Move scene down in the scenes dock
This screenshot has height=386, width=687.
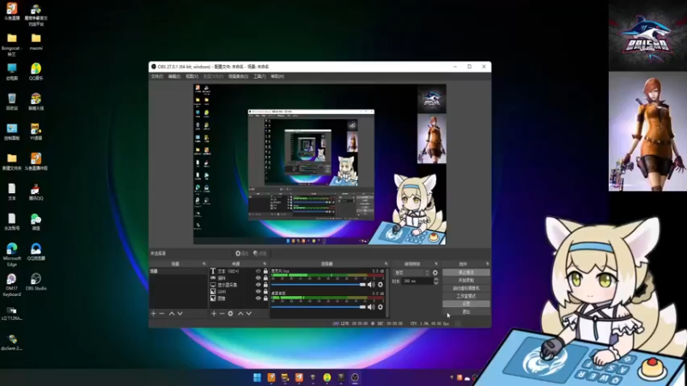click(179, 313)
